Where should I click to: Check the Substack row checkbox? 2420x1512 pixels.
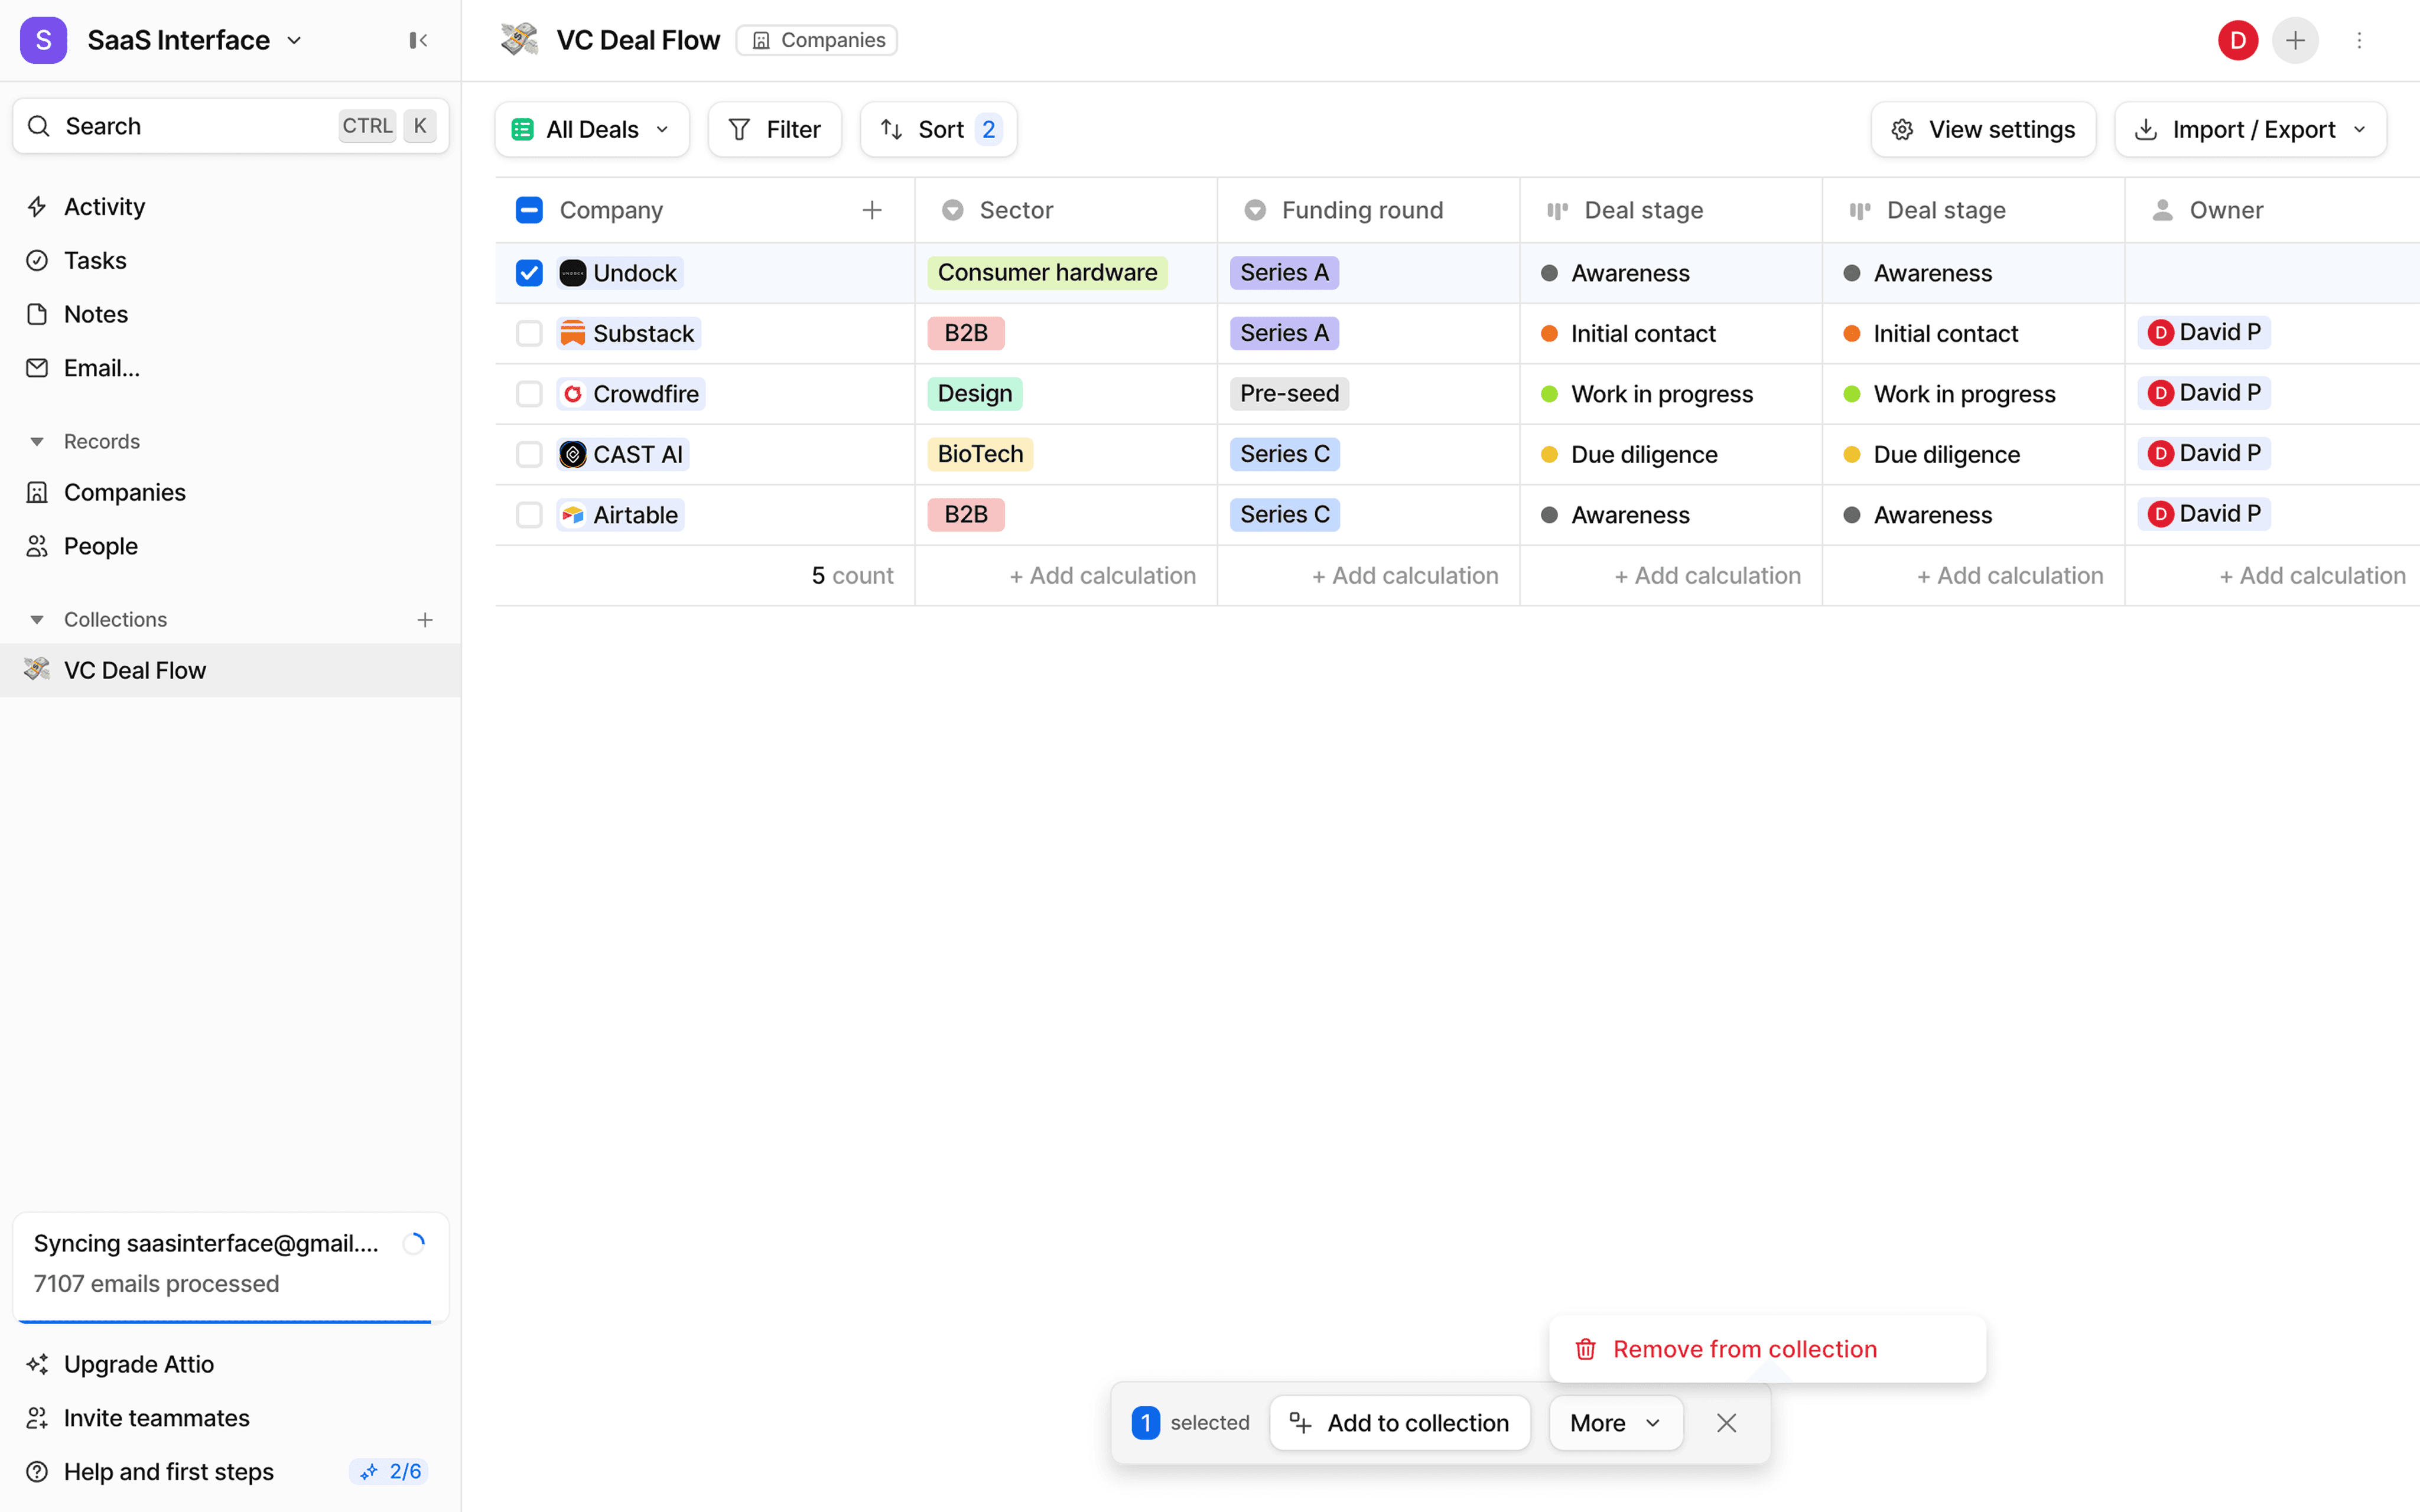529,333
